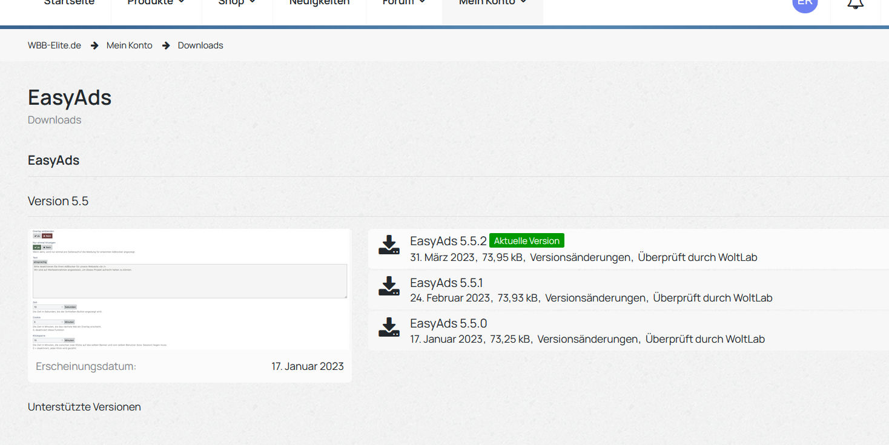
Task: Click Mein Konto breadcrumb link
Action: [x=130, y=45]
